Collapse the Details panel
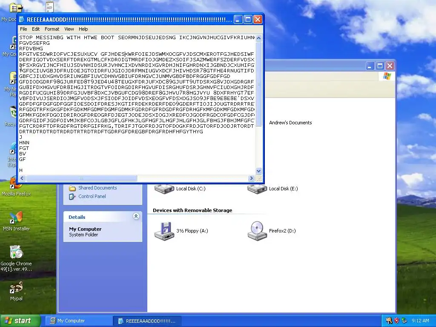 coord(136,216)
